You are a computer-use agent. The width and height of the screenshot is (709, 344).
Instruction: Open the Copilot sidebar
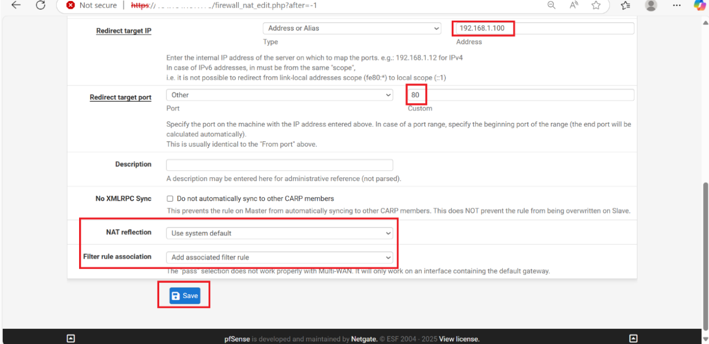click(x=700, y=5)
